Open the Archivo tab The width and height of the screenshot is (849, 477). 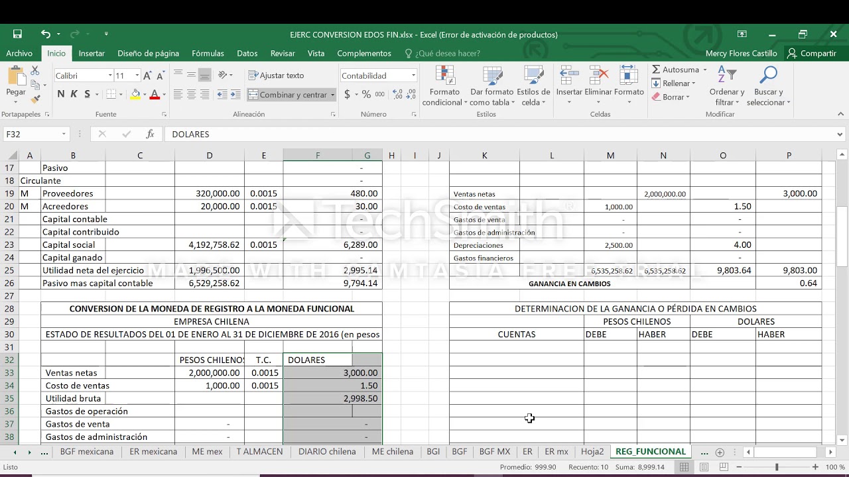pyautogui.click(x=19, y=54)
